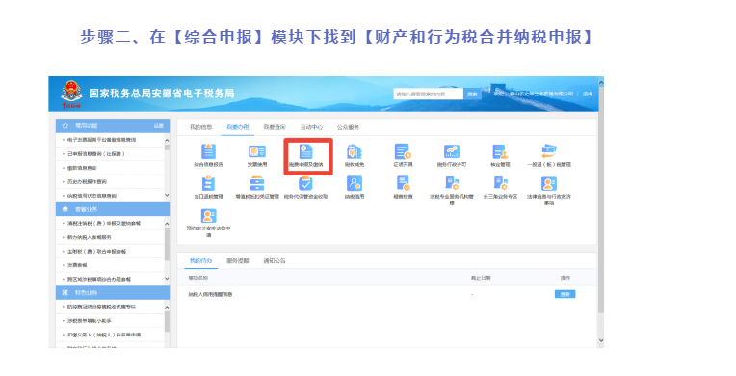Viewport: 736px width, 376px height.
Task: Click the 查看 button in the to-do row
Action: [565, 294]
